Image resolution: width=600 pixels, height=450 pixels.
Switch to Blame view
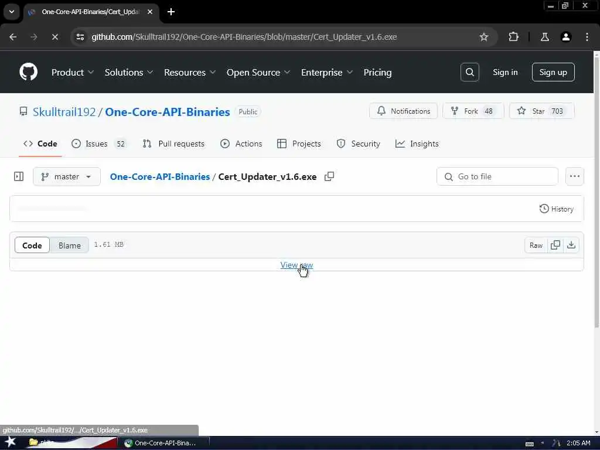(69, 246)
